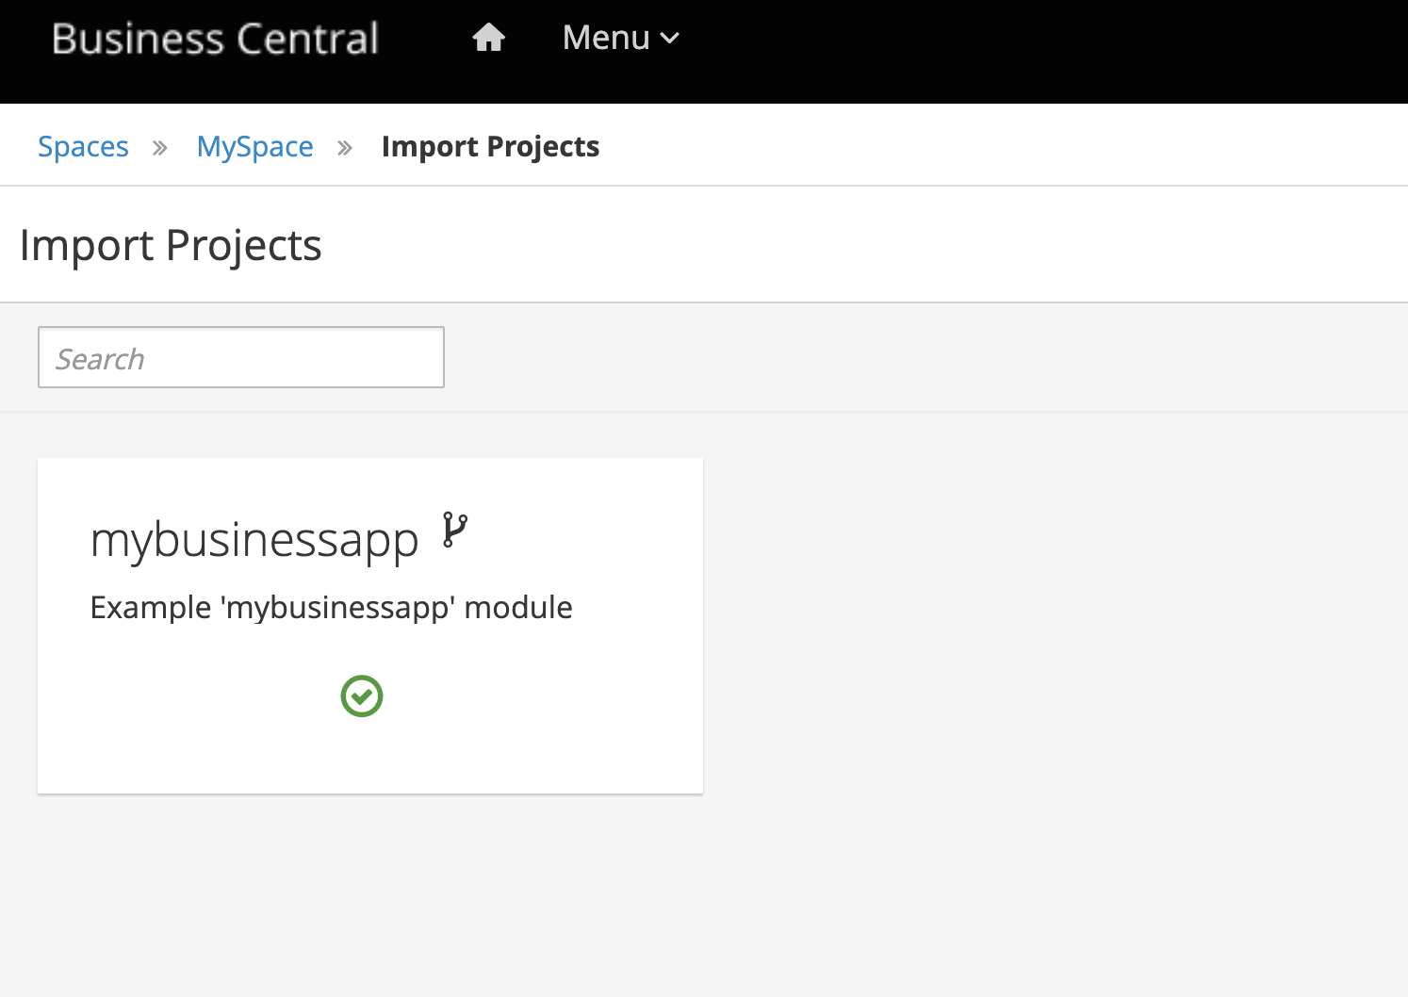The image size is (1408, 997).
Task: Click the separator arrow after MySpace
Action: click(345, 148)
